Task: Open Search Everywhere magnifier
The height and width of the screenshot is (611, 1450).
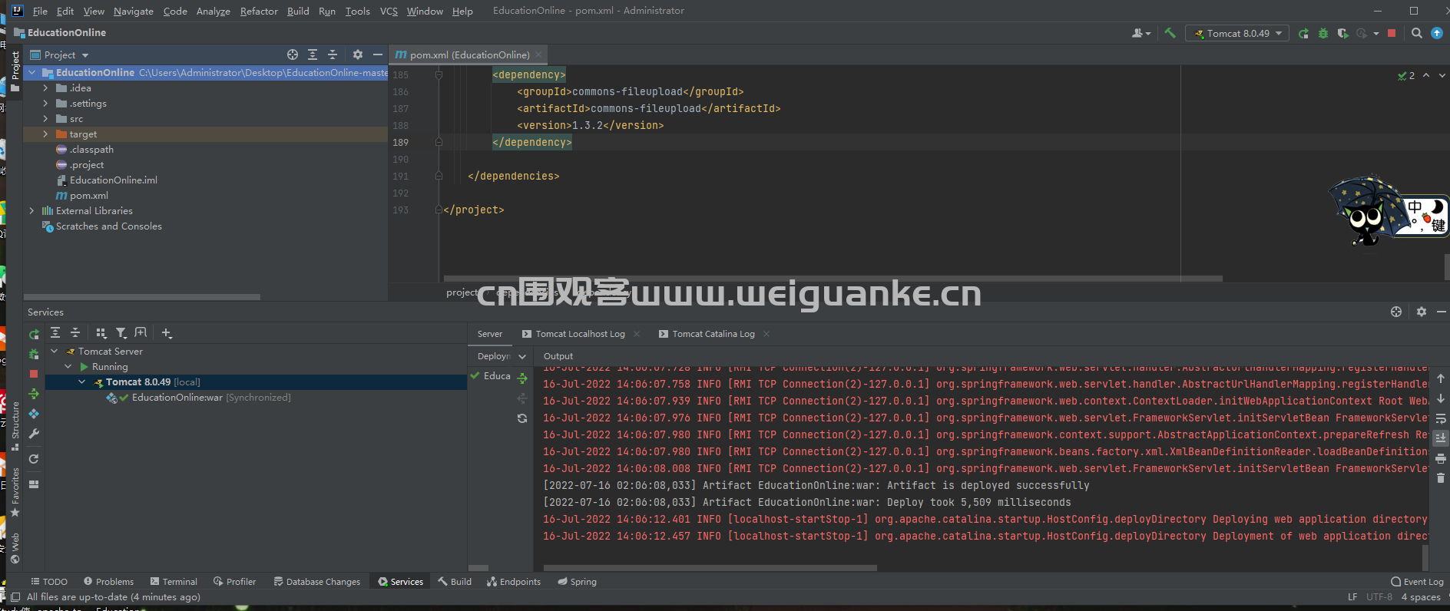Action: click(x=1417, y=33)
